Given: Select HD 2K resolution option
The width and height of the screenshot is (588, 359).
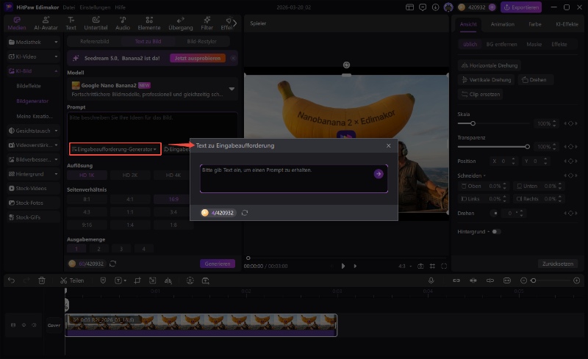Looking at the screenshot, I should pyautogui.click(x=130, y=175).
